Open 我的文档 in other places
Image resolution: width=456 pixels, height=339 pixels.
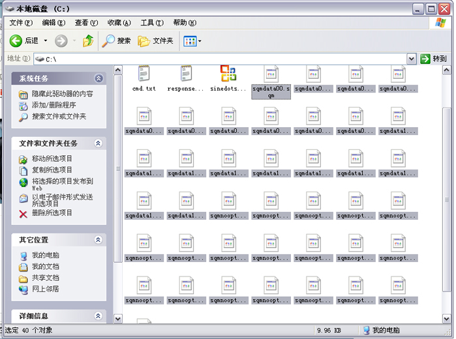(x=46, y=267)
